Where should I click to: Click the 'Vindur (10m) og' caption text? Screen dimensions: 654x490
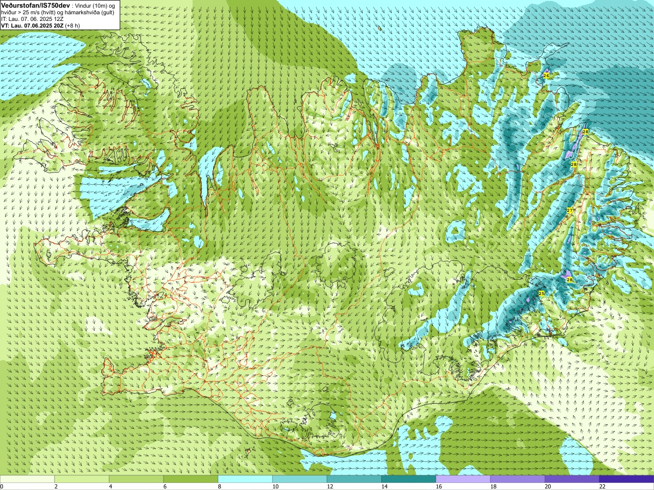click(95, 5)
